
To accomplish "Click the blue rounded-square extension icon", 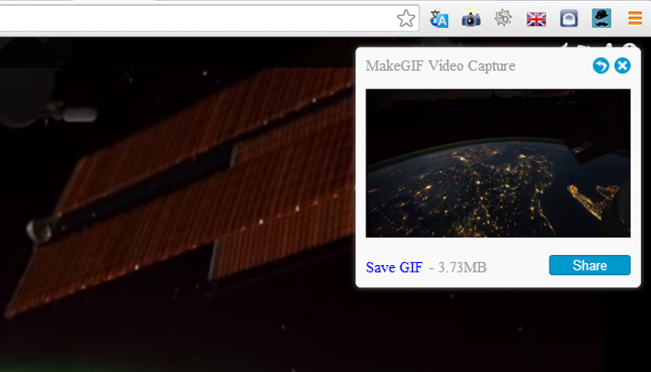I will [568, 19].
